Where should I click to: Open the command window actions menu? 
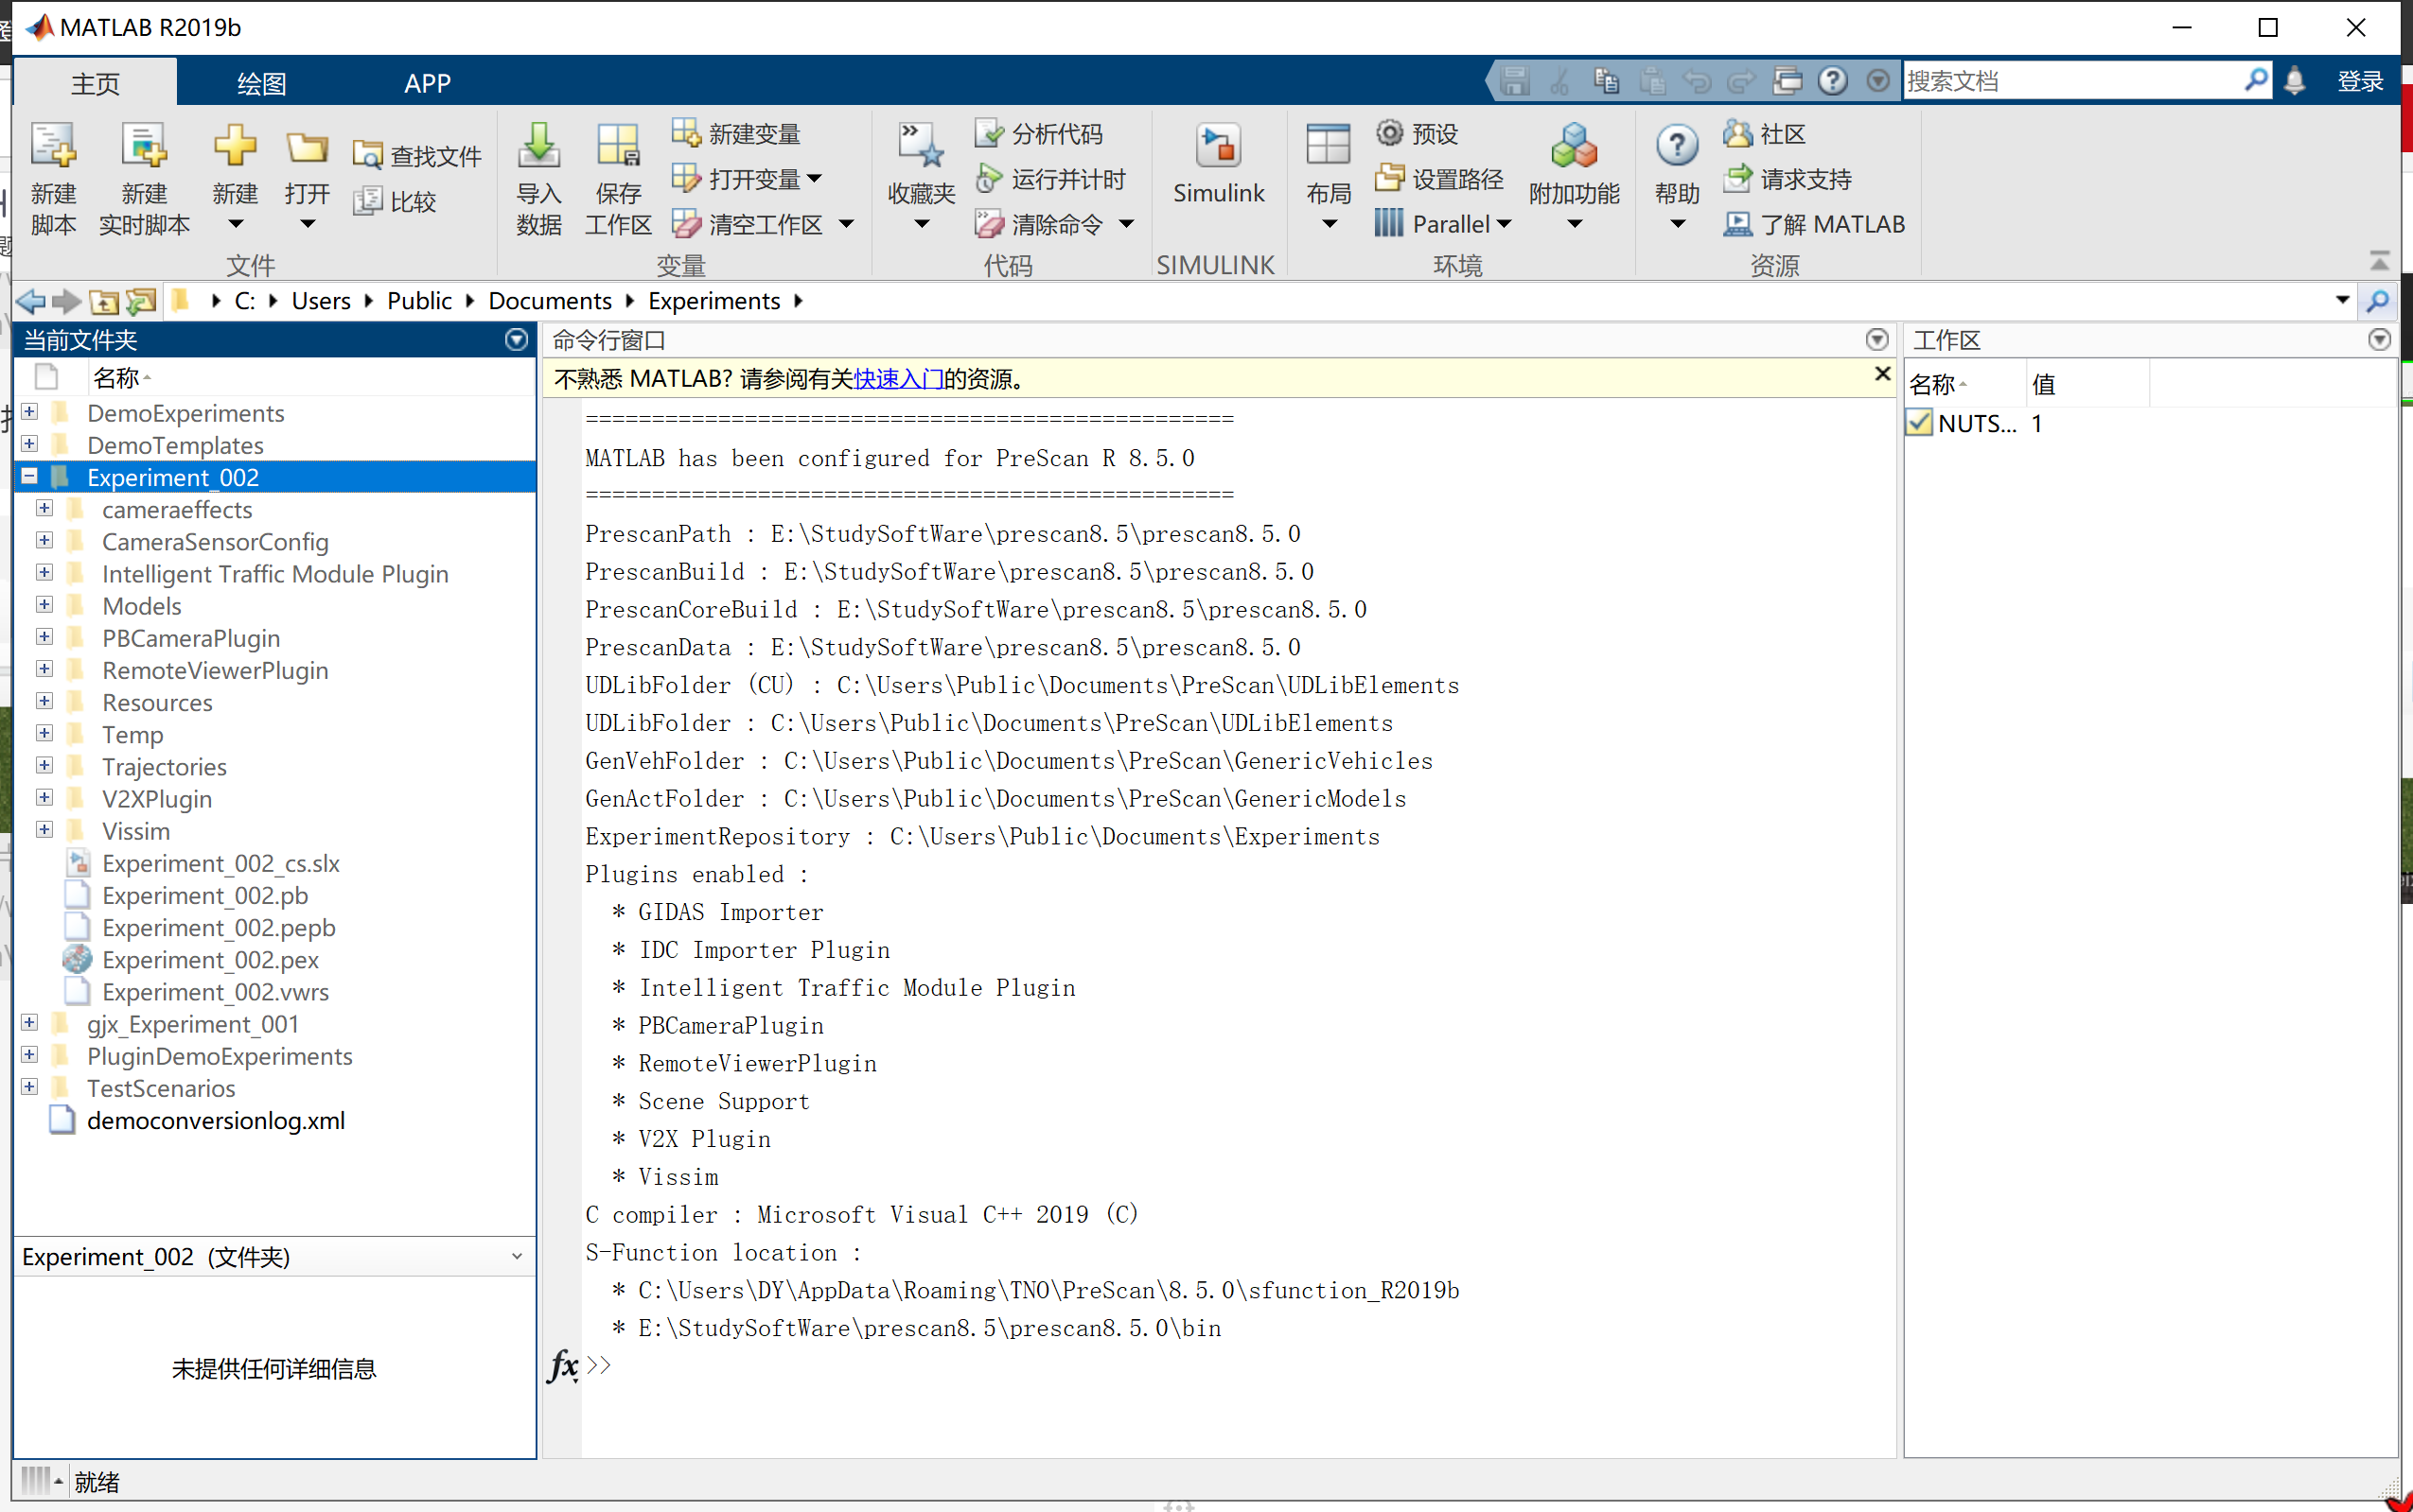[x=1876, y=340]
